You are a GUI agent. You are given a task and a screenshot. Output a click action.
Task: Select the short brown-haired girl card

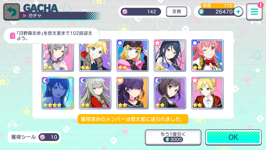point(170,93)
